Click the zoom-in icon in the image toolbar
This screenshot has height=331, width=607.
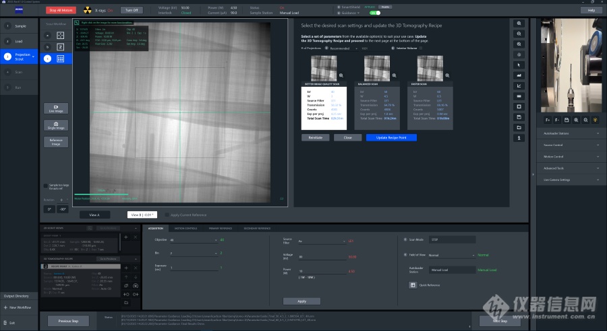tap(519, 24)
